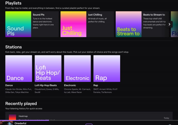
Task: Open the Just Chilling playlist cover art
Action: coord(73,24)
